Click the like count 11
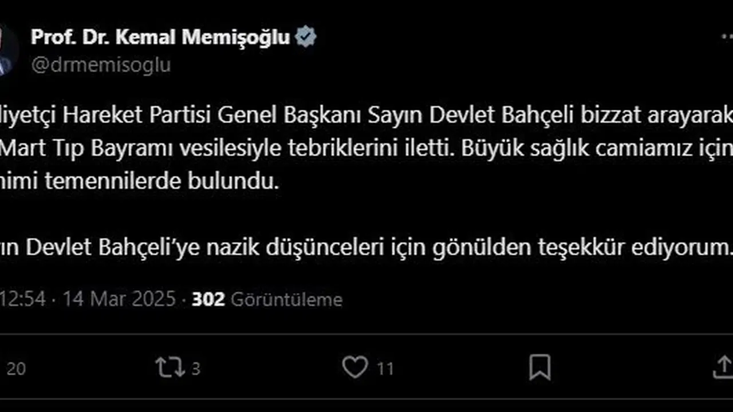 pos(385,369)
